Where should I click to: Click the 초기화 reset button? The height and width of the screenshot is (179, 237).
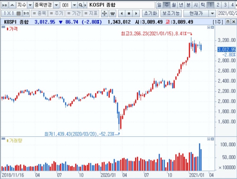point(150,13)
